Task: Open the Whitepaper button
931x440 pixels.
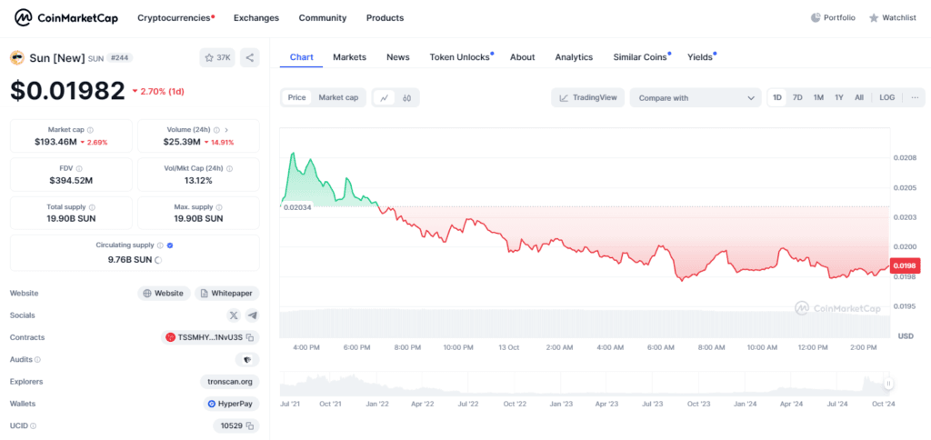Action: point(226,294)
